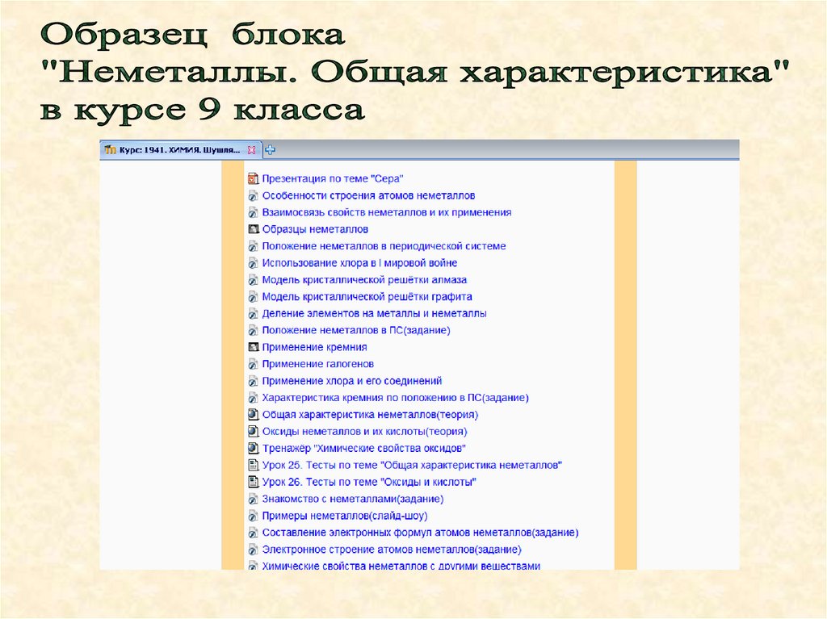Open "Примеры неметаллов(слайд-шоу)" link
This screenshot has height=619, width=827.
coord(345,517)
